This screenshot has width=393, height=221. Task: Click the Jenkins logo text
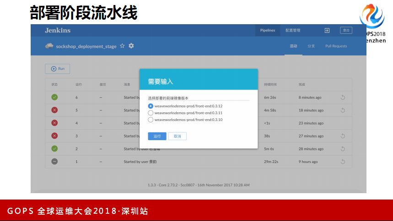click(x=58, y=30)
